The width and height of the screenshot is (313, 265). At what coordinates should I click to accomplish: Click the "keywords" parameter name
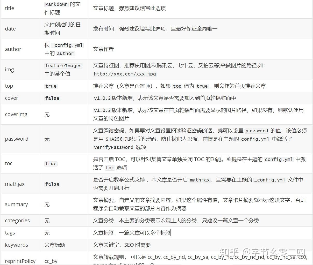click(17, 245)
